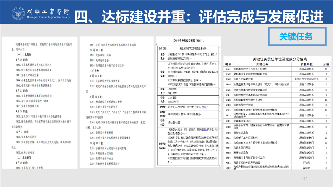Viewport: 333px width, 187px height.
Task: Click the heading （一）二级院系 in the task list
Action: click(x=24, y=55)
